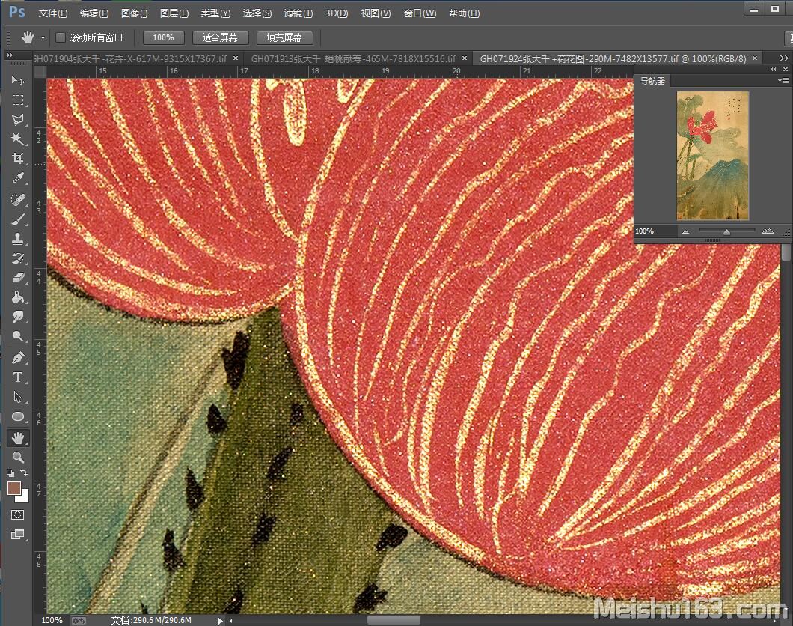Viewport: 793px width, 626px height.
Task: Change the screen mode
Action: click(x=18, y=535)
